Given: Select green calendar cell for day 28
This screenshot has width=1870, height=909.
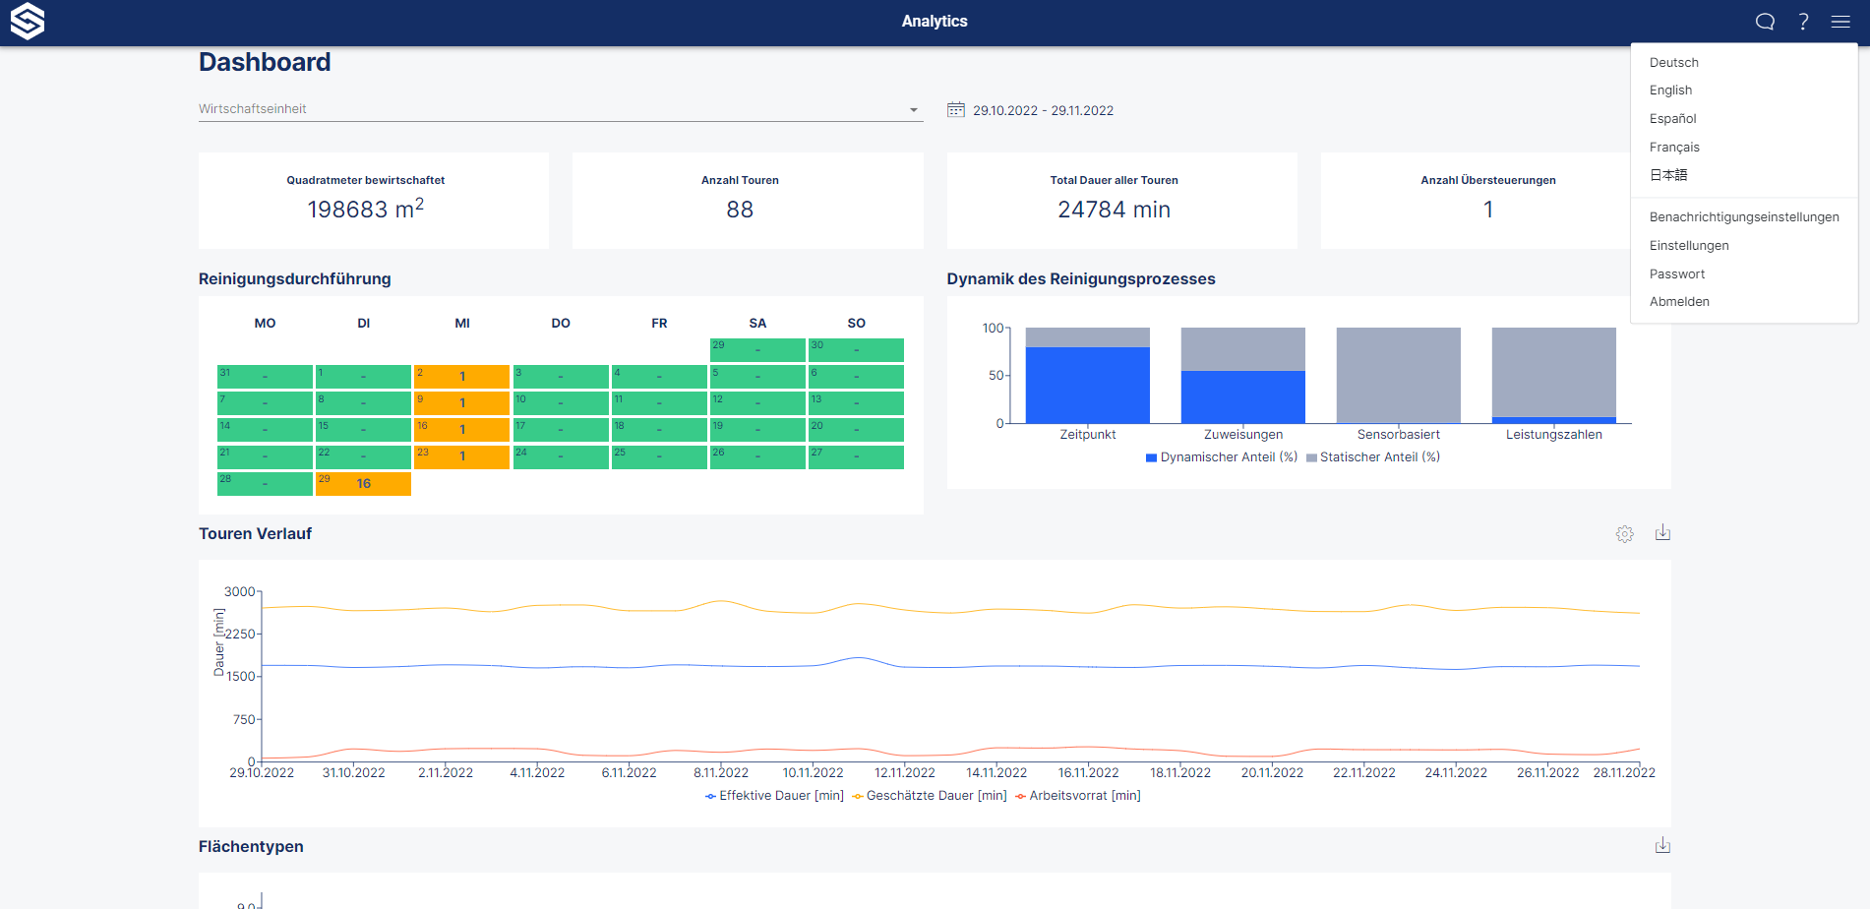Looking at the screenshot, I should coord(265,483).
